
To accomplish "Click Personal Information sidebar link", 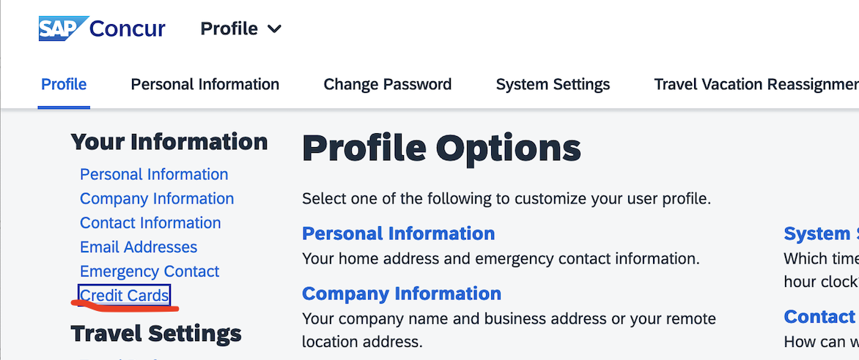I will pos(154,175).
